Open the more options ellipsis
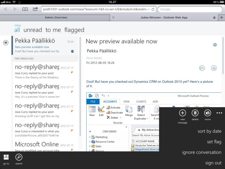This screenshot has width=225, height=169. pyautogui.click(x=219, y=113)
